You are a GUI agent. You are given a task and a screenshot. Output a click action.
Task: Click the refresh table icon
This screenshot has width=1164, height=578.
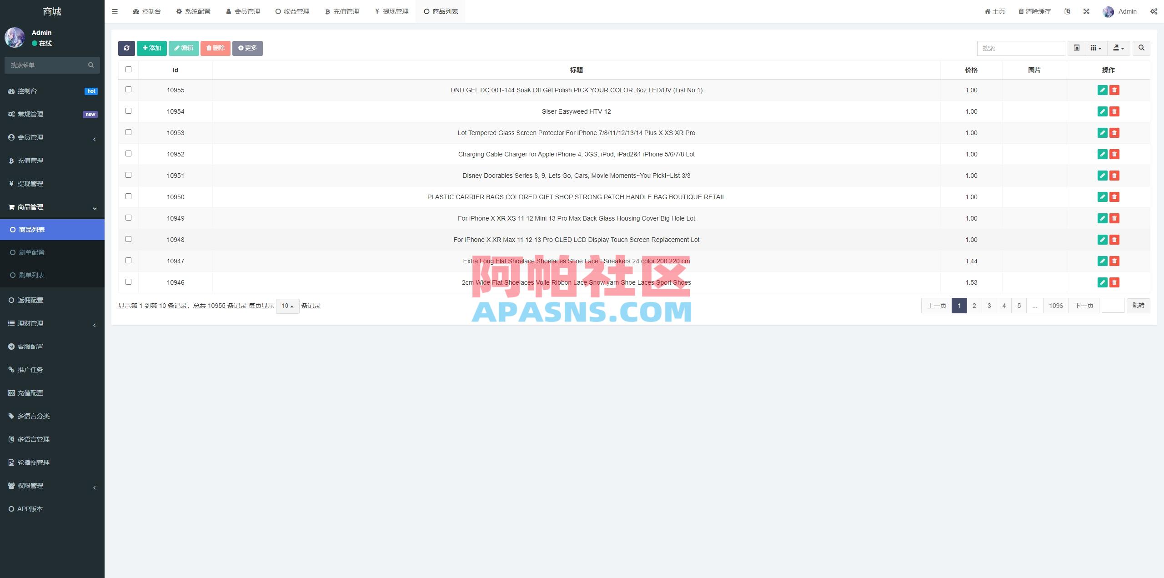(127, 48)
